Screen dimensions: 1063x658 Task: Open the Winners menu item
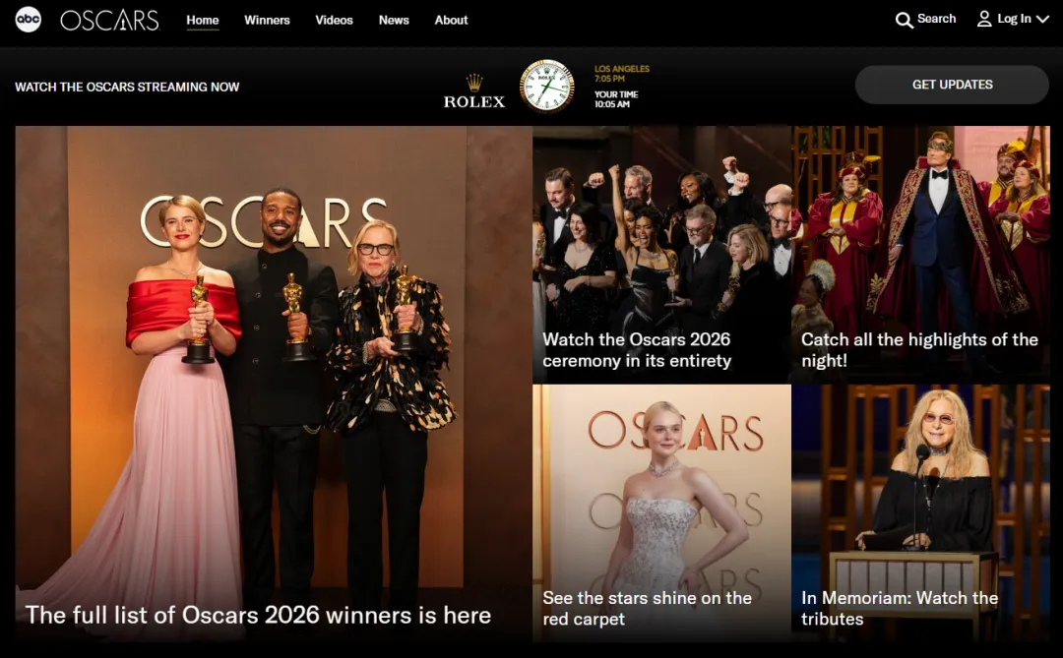(x=267, y=21)
